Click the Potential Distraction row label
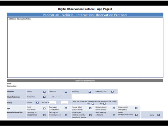 pyautogui.click(x=15, y=112)
